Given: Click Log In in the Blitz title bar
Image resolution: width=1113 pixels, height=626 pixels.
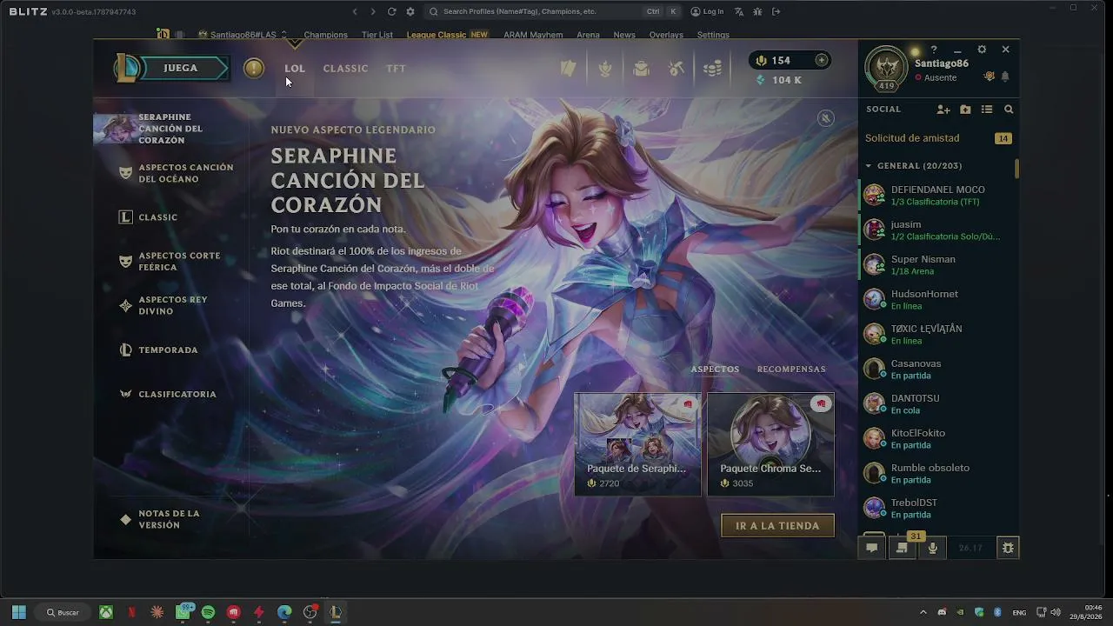Looking at the screenshot, I should (707, 11).
